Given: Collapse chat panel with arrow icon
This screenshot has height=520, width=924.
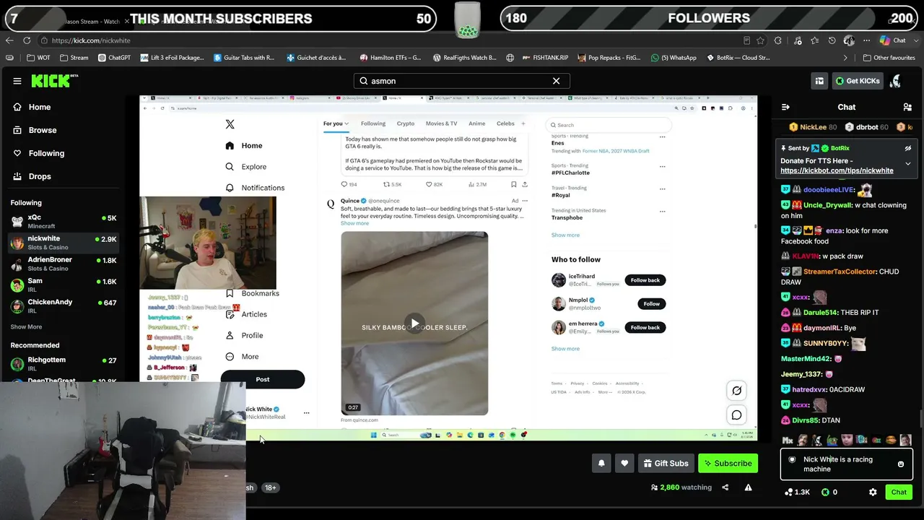Looking at the screenshot, I should [x=785, y=107].
